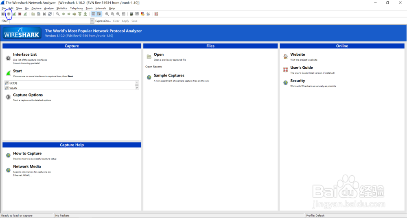The height and width of the screenshot is (218, 407).
Task: Open a capture file from toolbar folder icon
Action: point(33,14)
